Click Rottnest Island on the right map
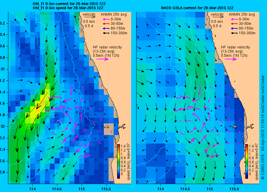Viewport: 267px width, 192px height. (235, 127)
